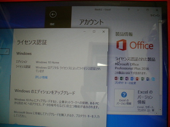Click the settings window vertical scrollbar
The height and width of the screenshot is (127, 170).
[107, 68]
